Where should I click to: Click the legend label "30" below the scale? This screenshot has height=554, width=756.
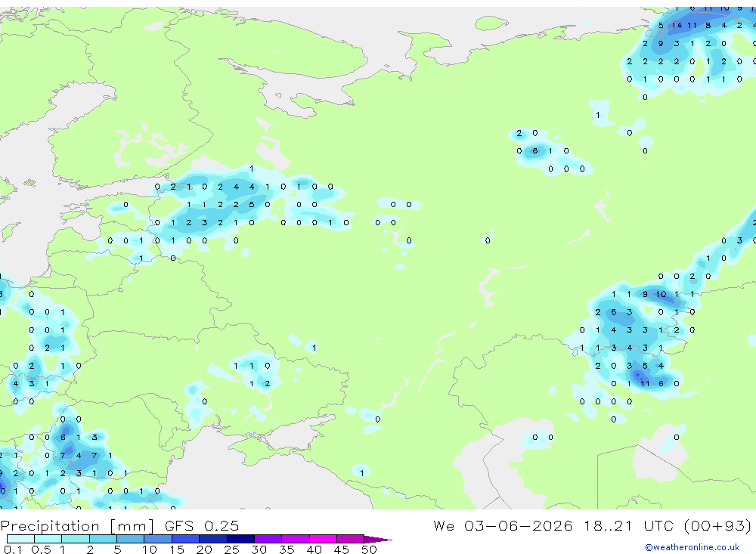pyautogui.click(x=259, y=549)
